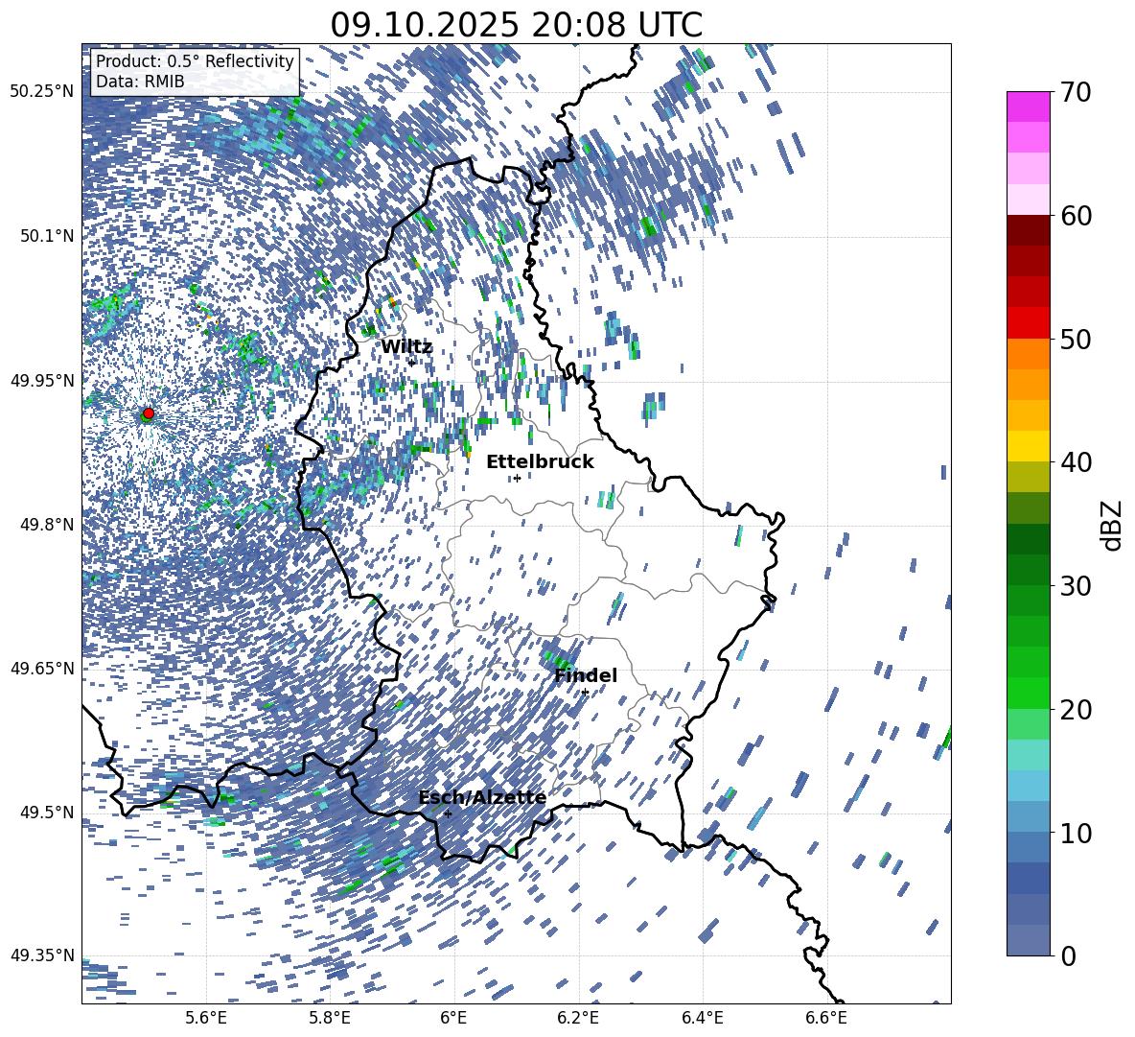Click the Esch/Alzette city label
Image resolution: width=1135 pixels, height=1037 pixels.
pos(482,797)
